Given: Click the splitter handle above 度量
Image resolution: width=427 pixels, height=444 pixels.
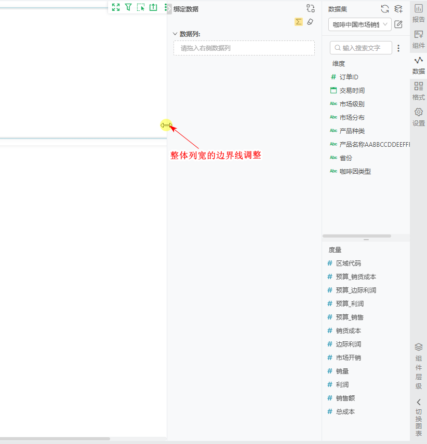Looking at the screenshot, I should [366, 240].
